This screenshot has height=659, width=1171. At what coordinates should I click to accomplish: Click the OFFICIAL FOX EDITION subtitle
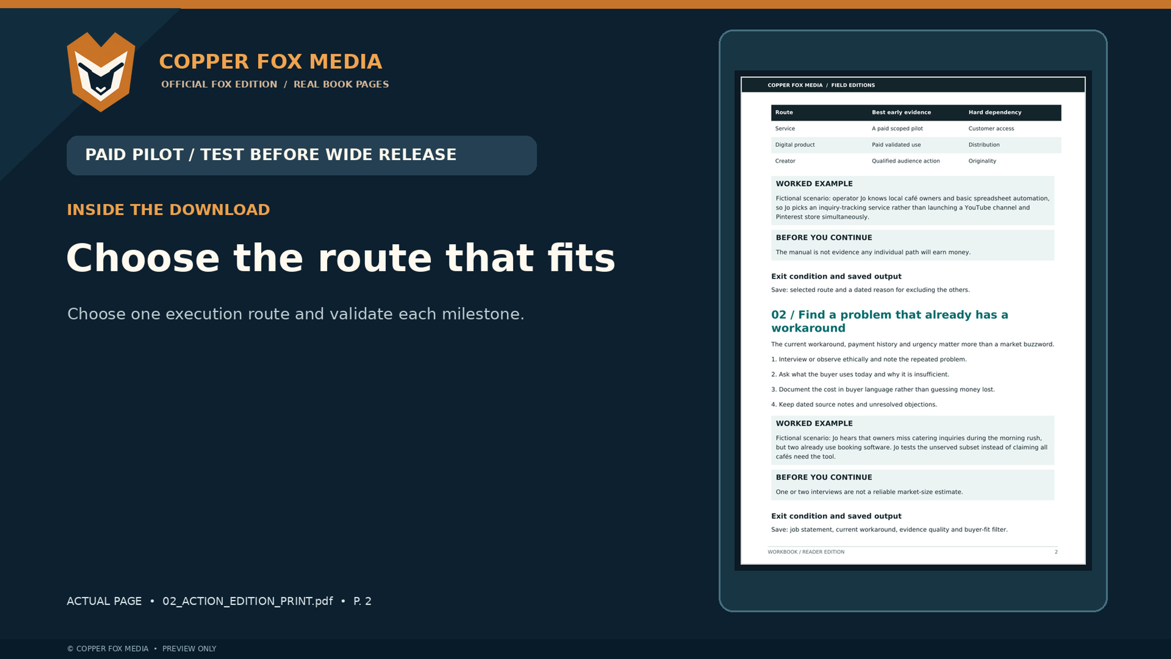[x=219, y=84]
